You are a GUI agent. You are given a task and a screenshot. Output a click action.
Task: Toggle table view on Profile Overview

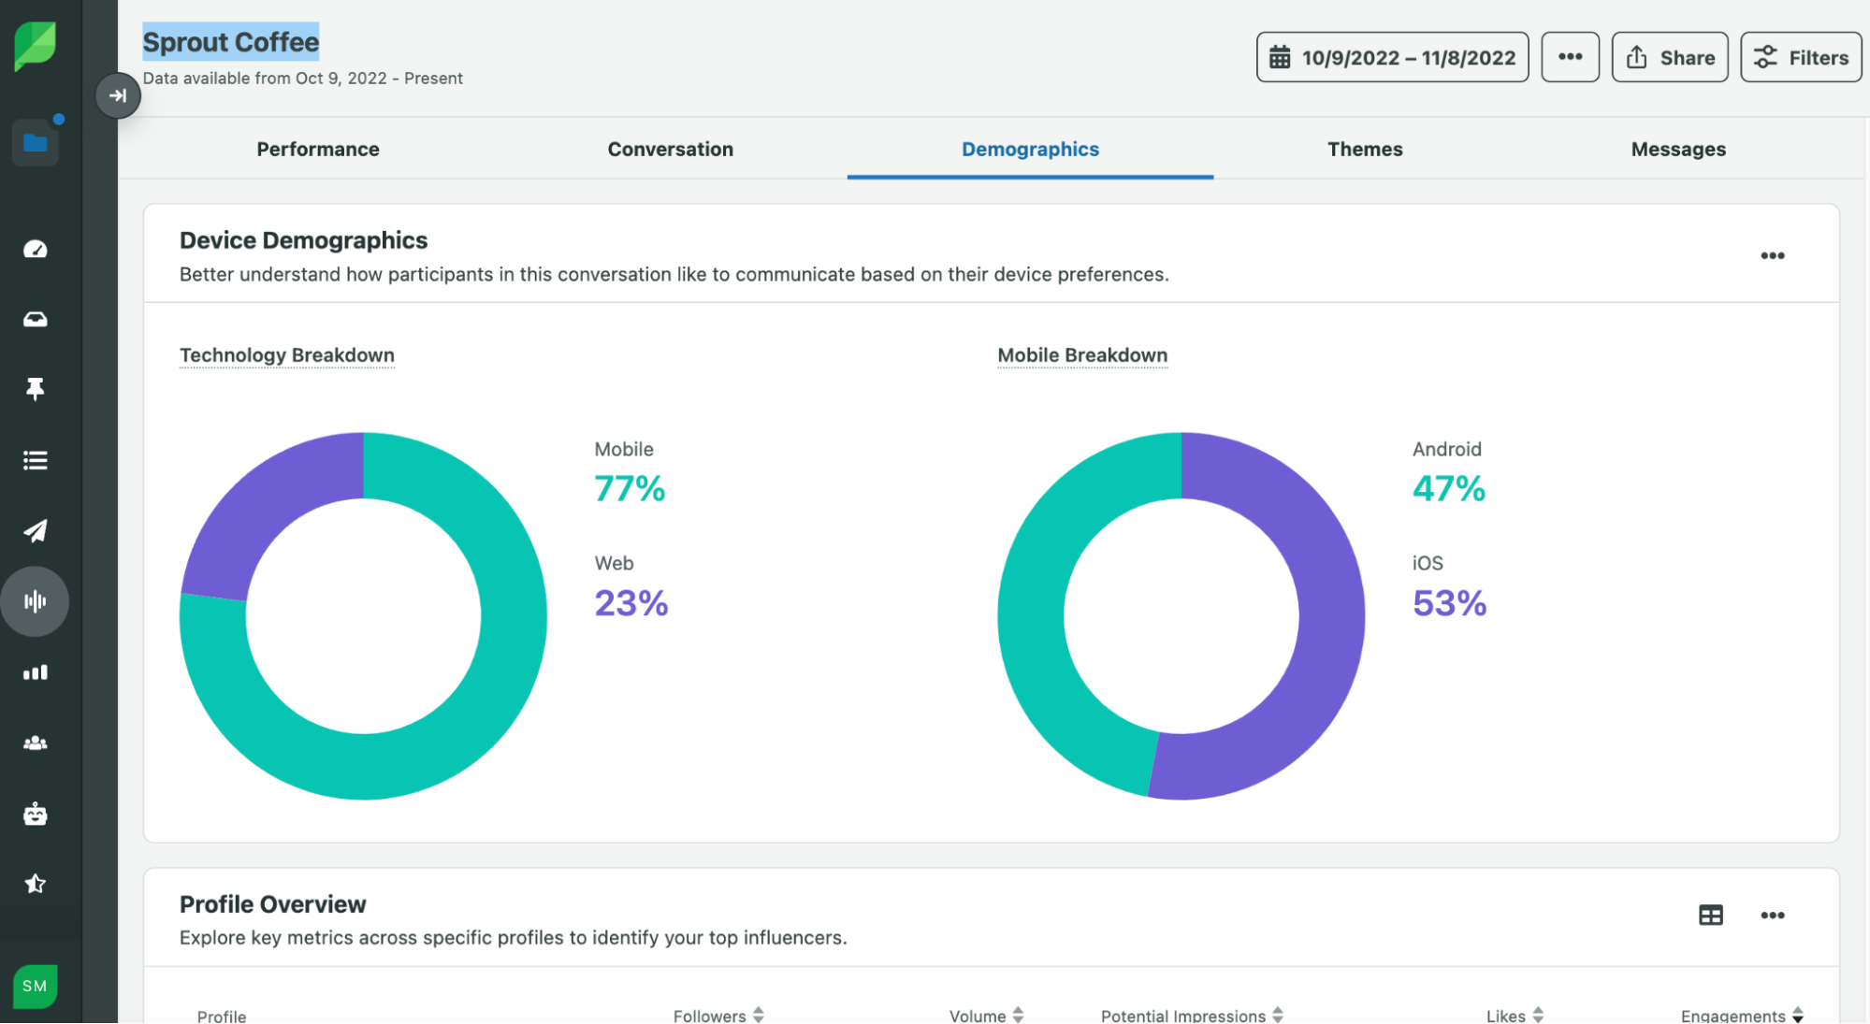click(1711, 916)
